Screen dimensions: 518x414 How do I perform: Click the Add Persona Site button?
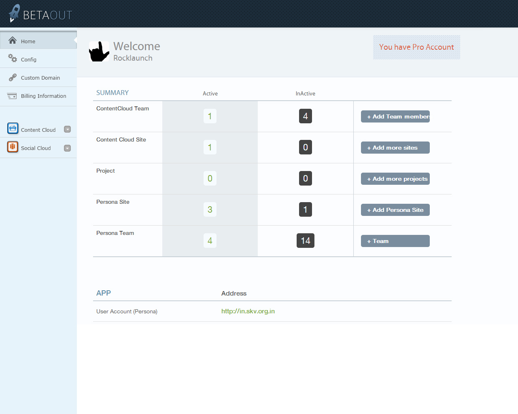(395, 210)
